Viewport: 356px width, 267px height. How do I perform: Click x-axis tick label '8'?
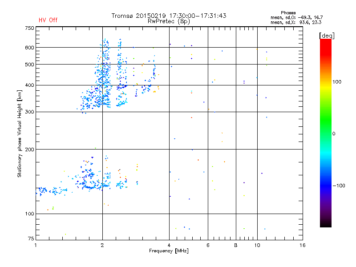point(236,245)
